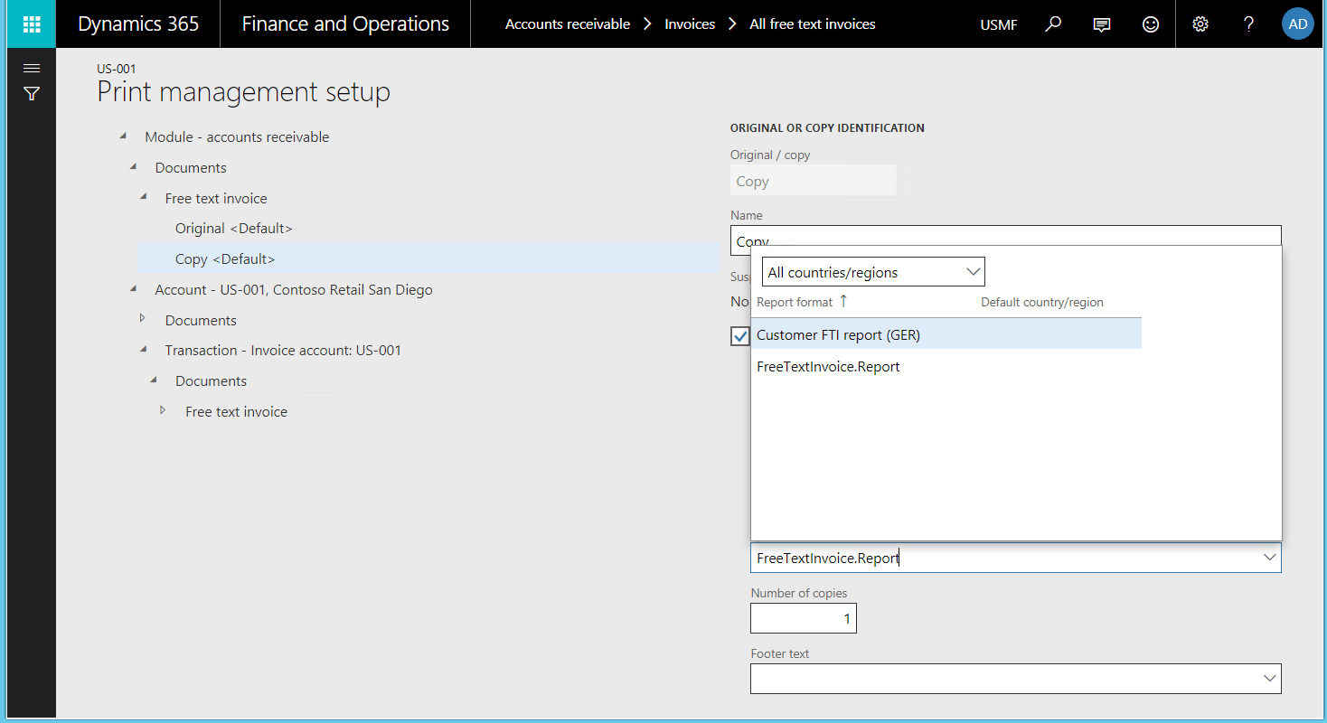Click the Finance and Operations link
Screen dimensions: 1327x723
click(345, 23)
